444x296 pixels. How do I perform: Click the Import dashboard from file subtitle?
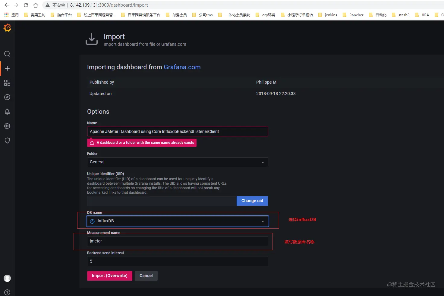(145, 44)
